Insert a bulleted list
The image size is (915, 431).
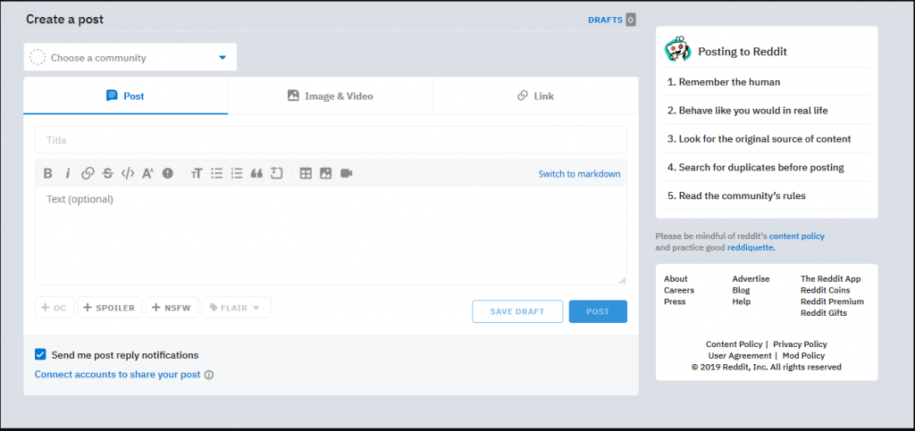tap(216, 173)
